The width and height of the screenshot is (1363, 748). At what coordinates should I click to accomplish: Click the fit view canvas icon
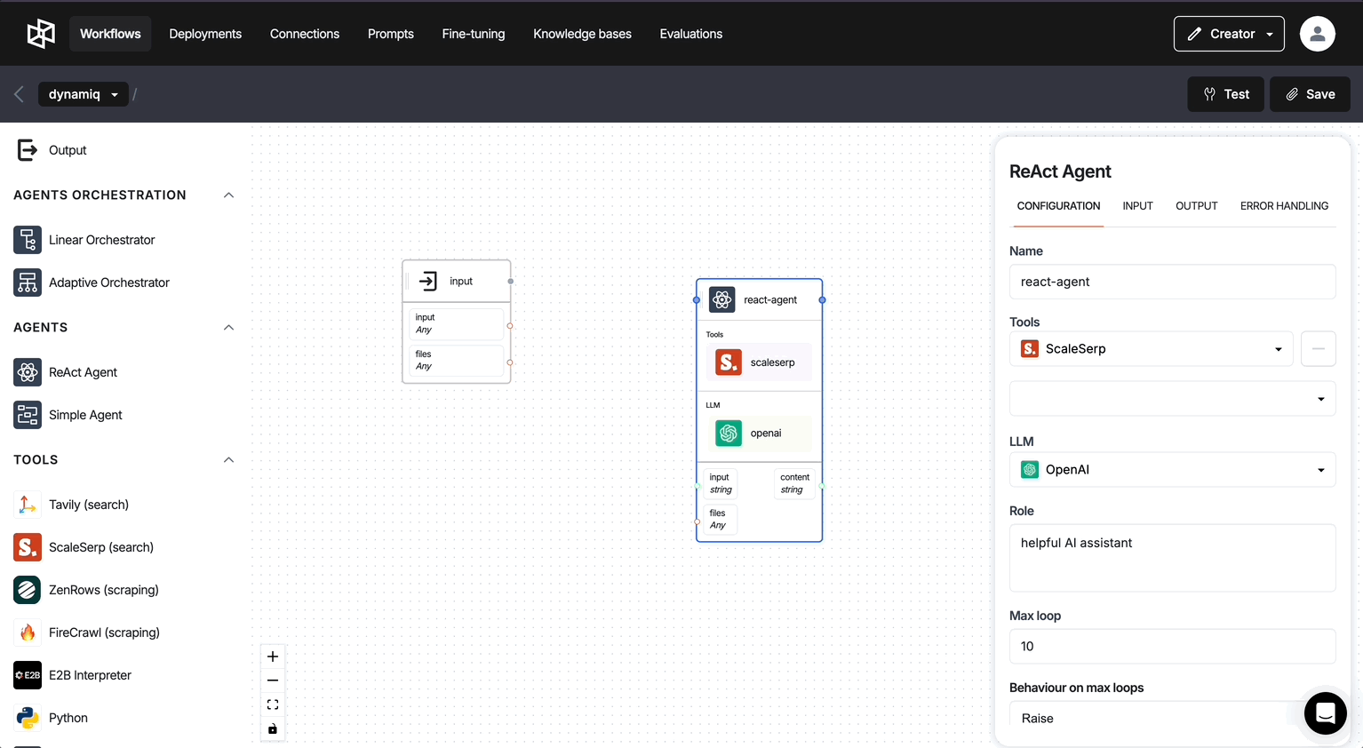coord(273,704)
